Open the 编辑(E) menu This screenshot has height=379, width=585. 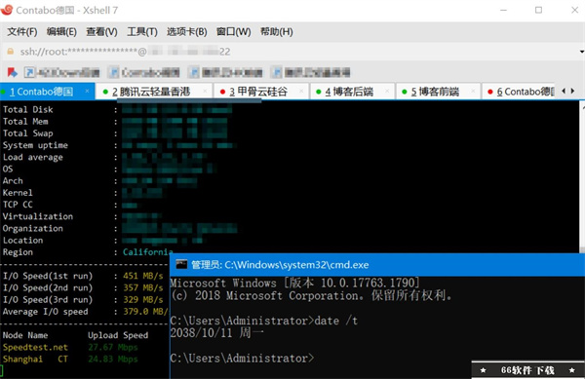(x=61, y=32)
